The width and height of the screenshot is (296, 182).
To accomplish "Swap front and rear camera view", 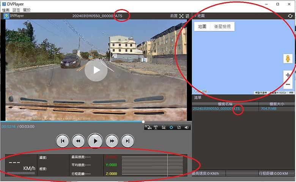I will click(187, 16).
